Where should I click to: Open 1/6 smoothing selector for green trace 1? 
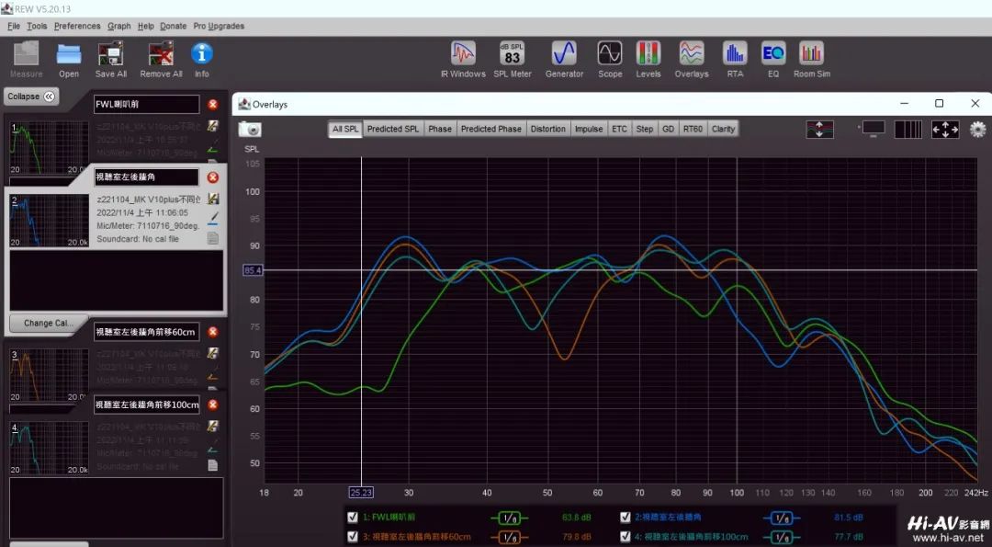[x=509, y=519]
